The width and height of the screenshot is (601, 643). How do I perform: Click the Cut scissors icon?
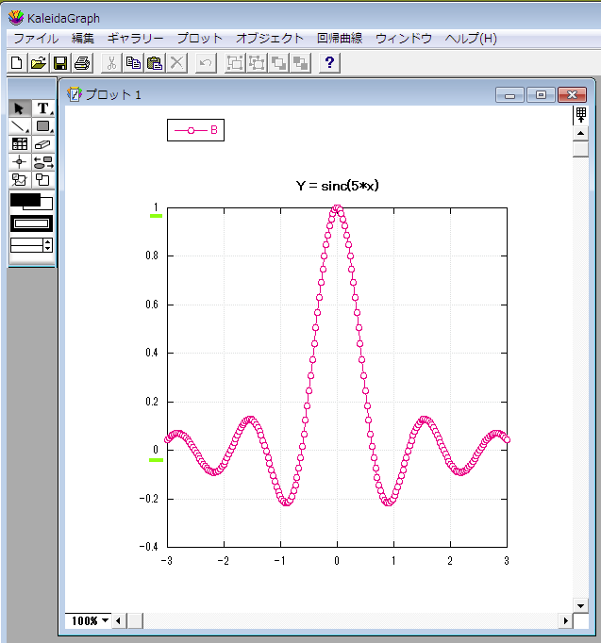pyautogui.click(x=111, y=63)
